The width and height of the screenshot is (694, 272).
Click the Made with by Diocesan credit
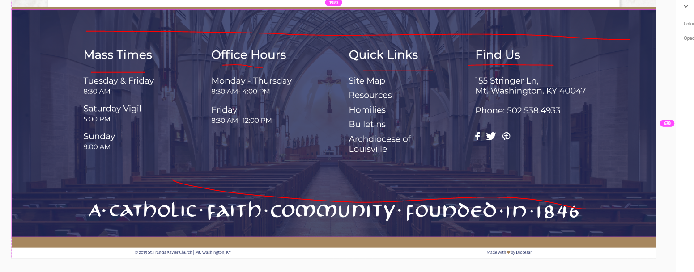pyautogui.click(x=510, y=252)
